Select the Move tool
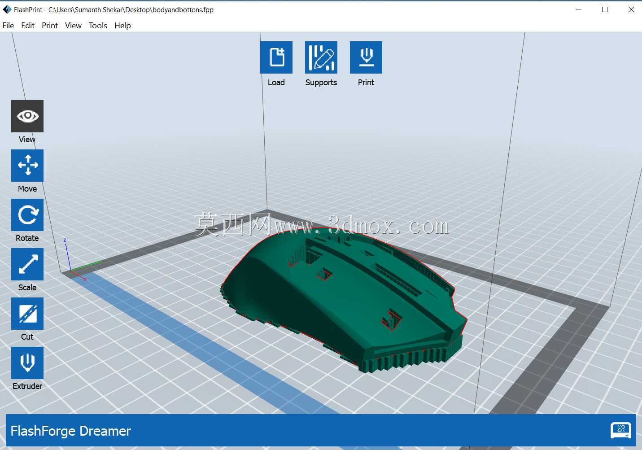This screenshot has height=450, width=642. point(27,166)
